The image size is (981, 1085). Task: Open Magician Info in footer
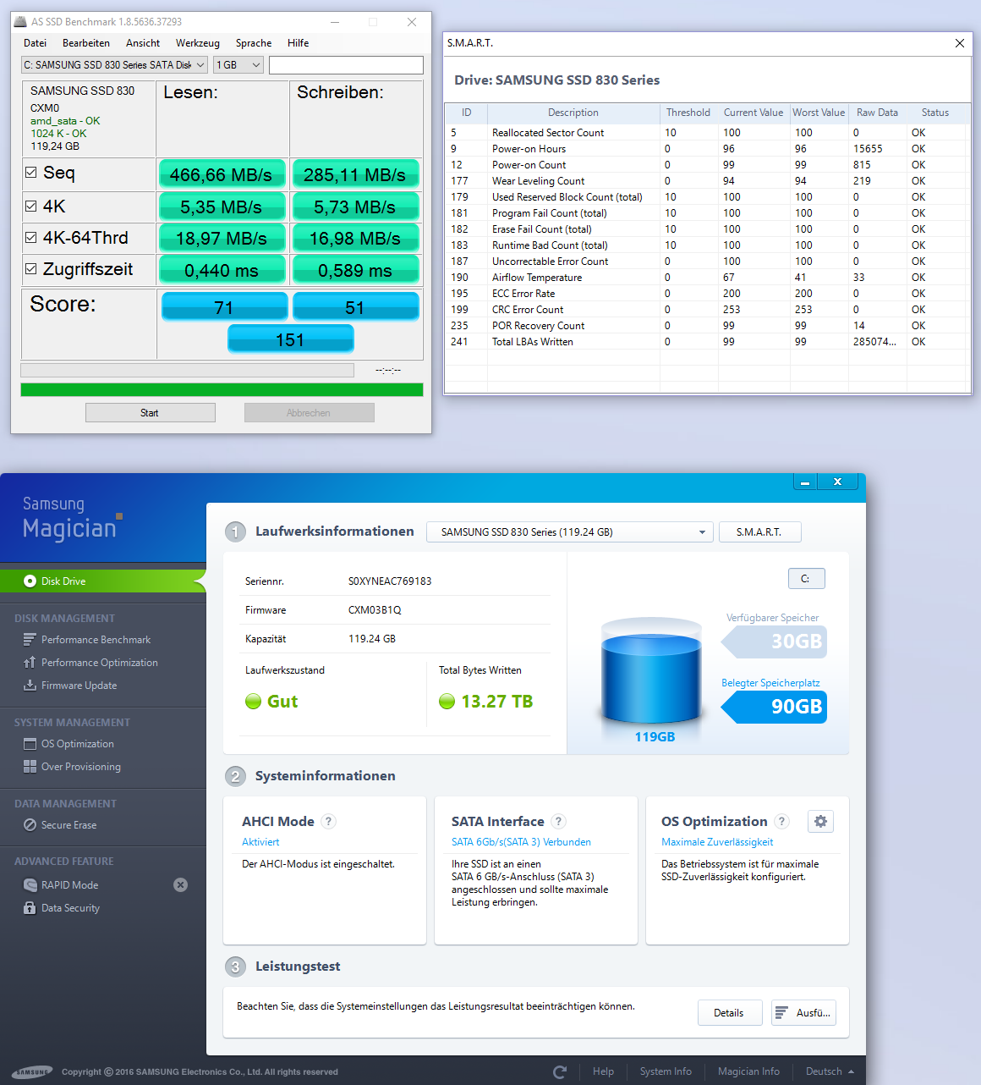[x=748, y=1071]
